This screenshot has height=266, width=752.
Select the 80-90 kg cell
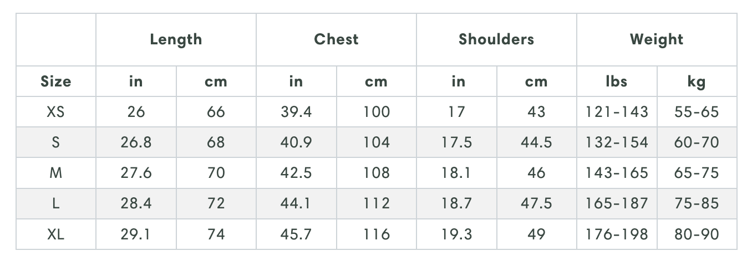697,234
